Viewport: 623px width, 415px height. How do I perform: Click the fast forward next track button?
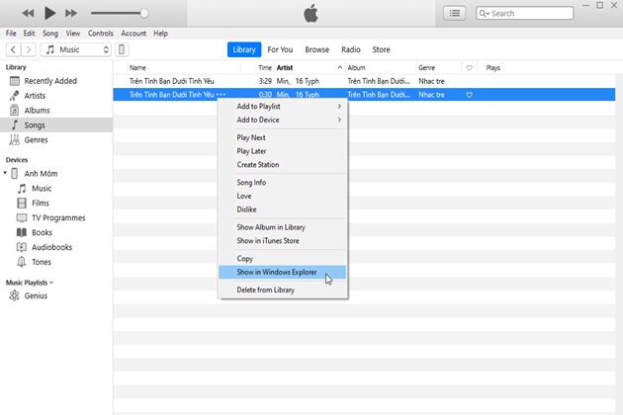pos(71,13)
